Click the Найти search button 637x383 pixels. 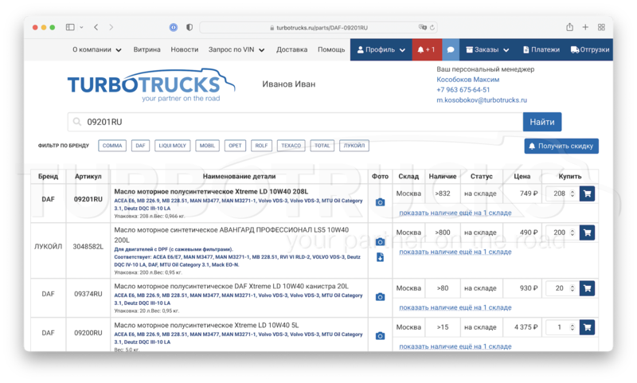click(542, 122)
